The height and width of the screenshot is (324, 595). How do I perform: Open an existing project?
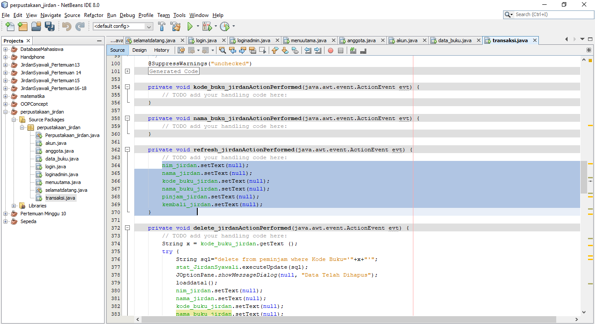[36, 27]
